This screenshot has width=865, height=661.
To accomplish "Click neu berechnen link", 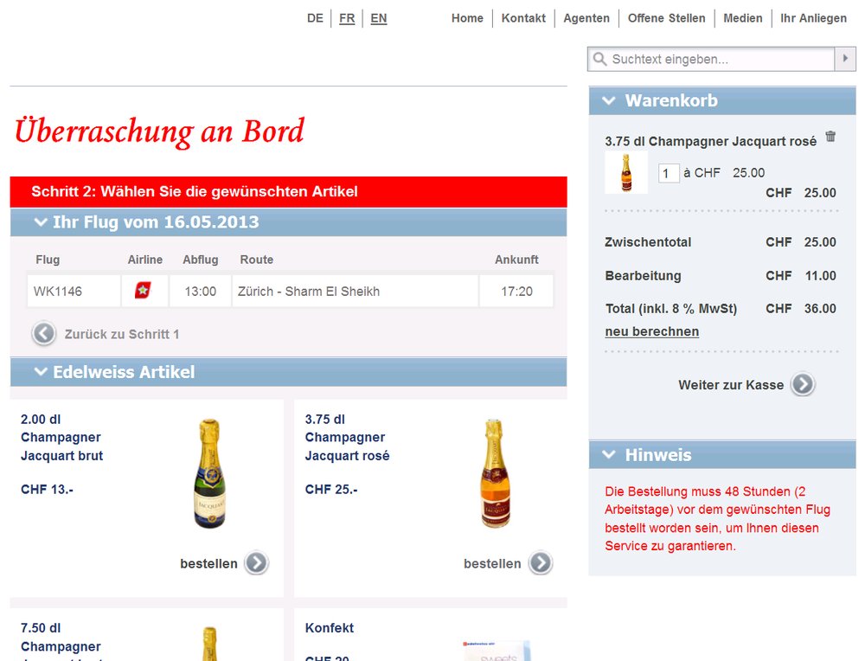I will [652, 331].
